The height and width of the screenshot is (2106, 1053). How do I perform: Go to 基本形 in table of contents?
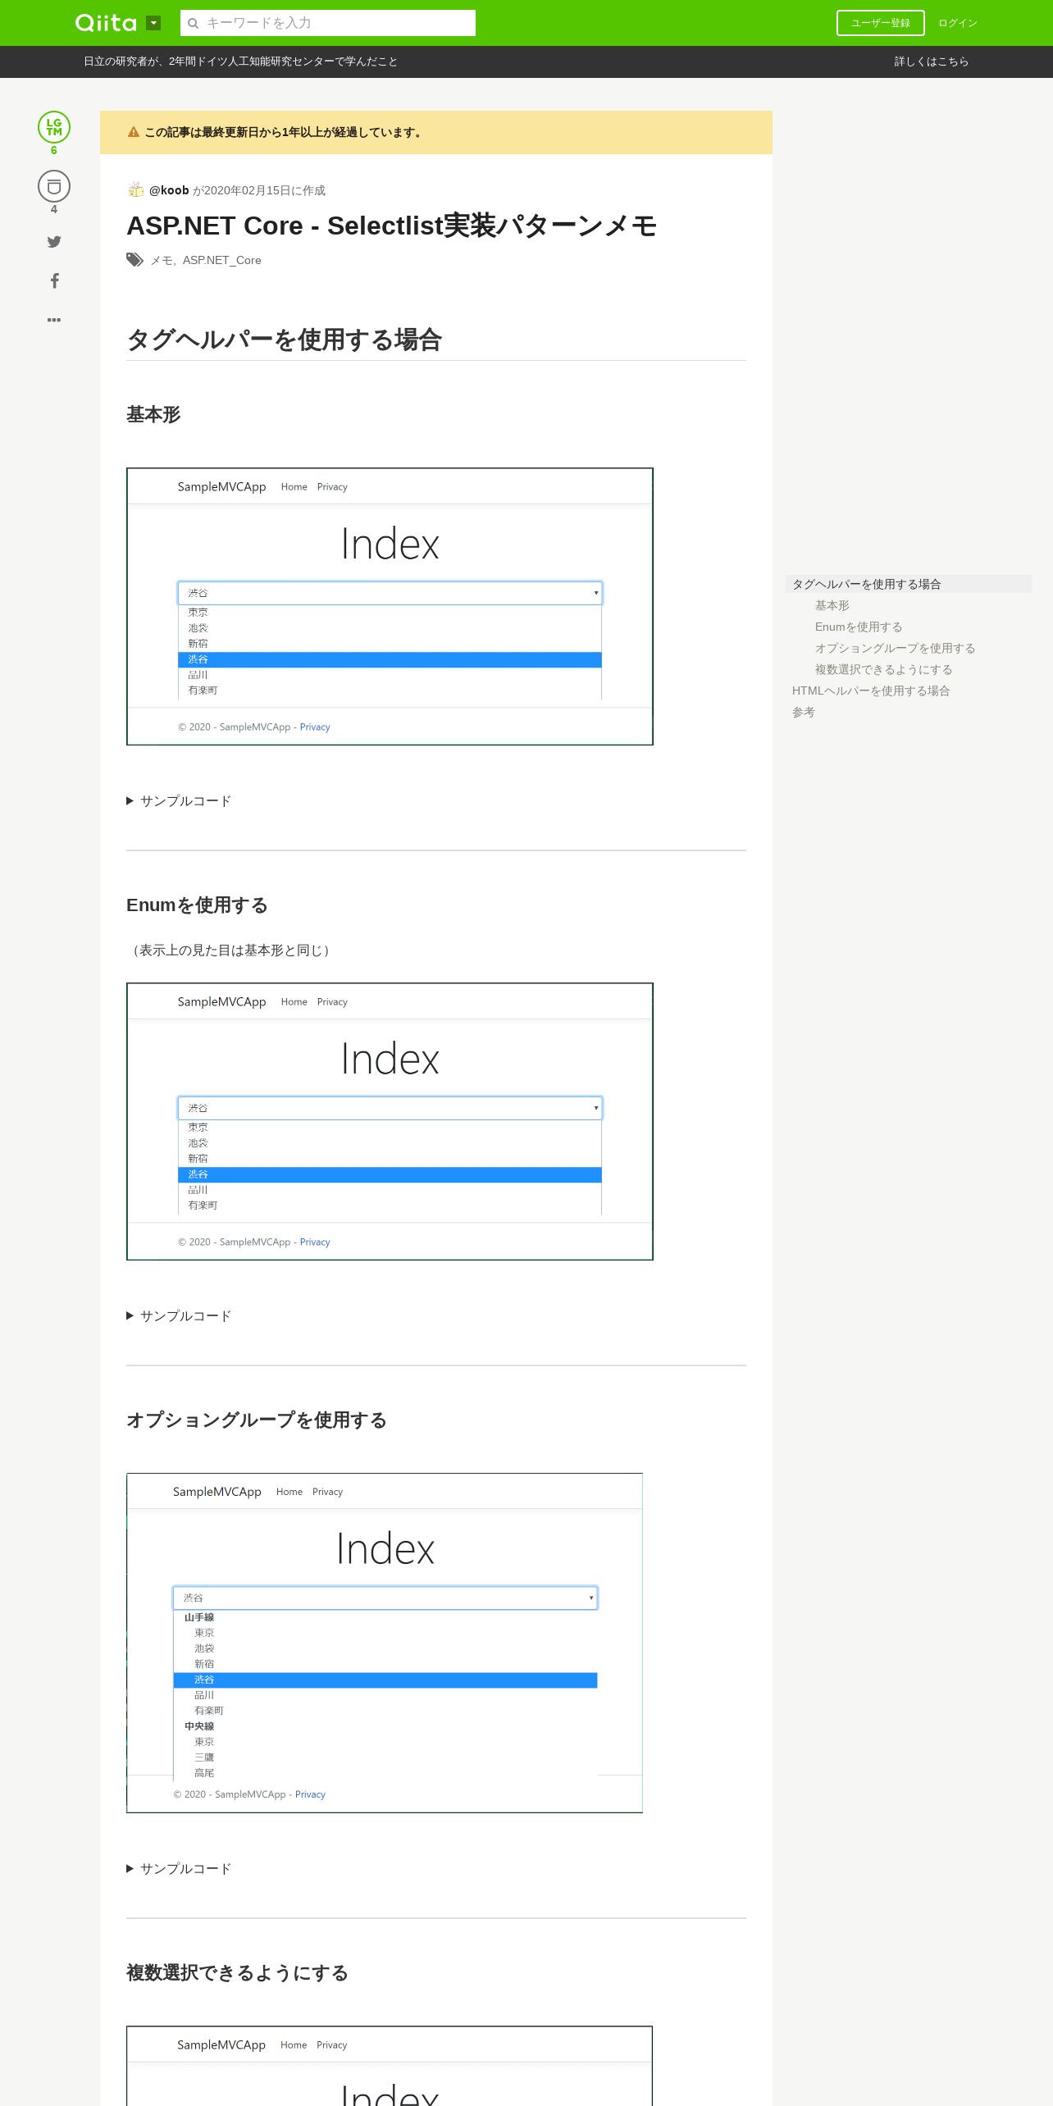pyautogui.click(x=832, y=605)
